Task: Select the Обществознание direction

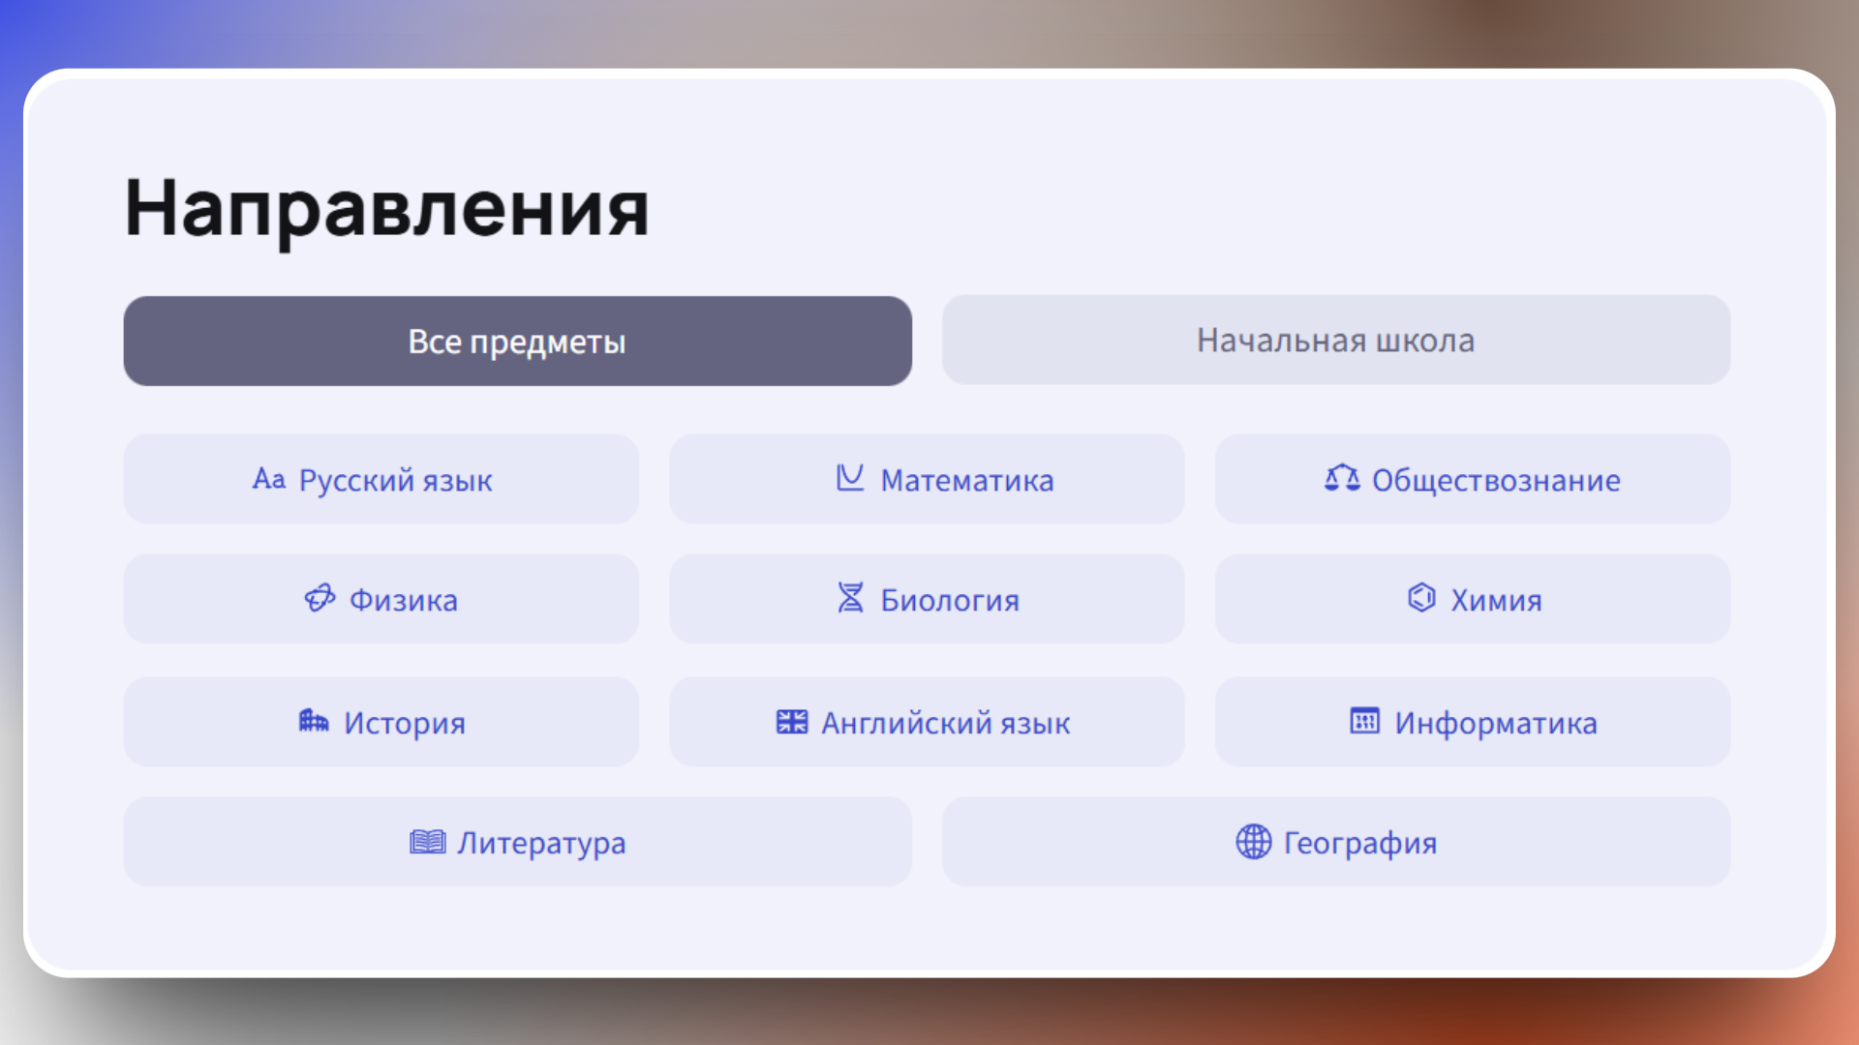Action: [1472, 479]
